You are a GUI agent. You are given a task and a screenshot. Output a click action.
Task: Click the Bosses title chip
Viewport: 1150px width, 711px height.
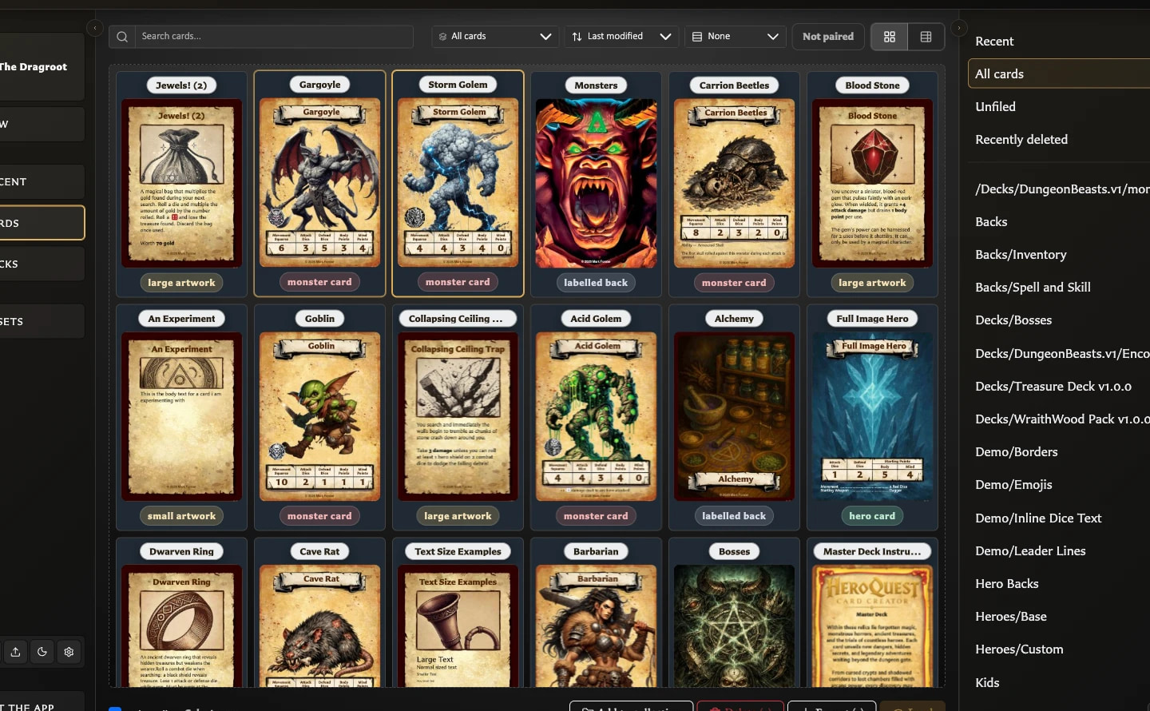click(x=734, y=551)
